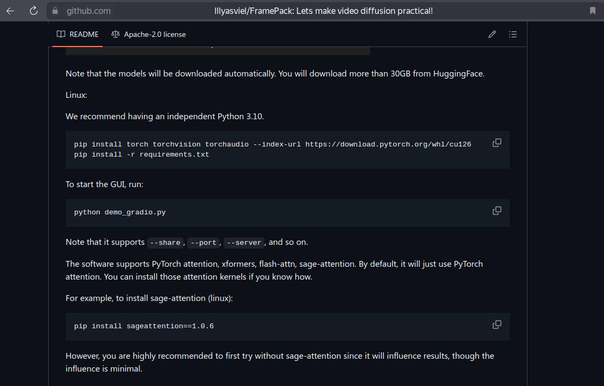The width and height of the screenshot is (604, 386).
Task: Reload the GitHub page
Action: tap(33, 11)
